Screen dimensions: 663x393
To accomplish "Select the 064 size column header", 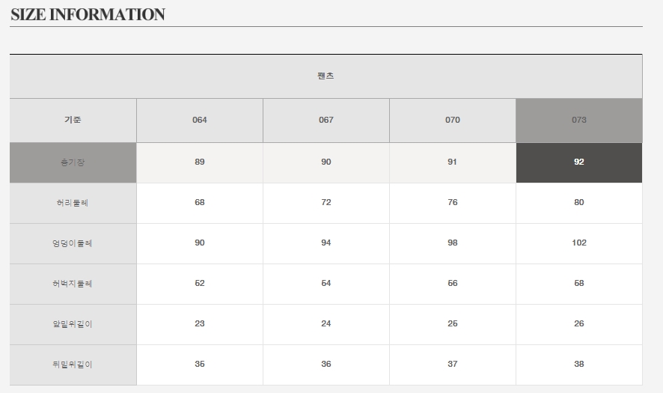I will coord(200,121).
